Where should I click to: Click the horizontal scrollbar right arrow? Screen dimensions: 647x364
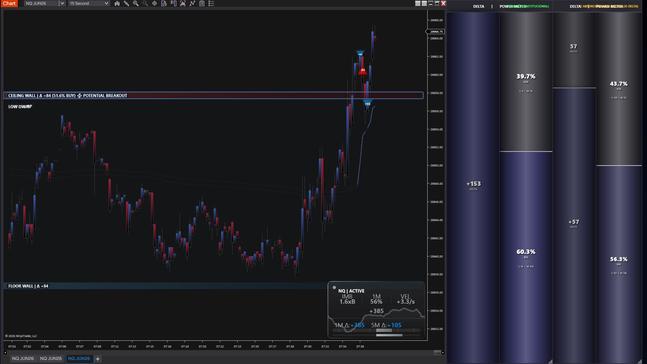pos(443,353)
